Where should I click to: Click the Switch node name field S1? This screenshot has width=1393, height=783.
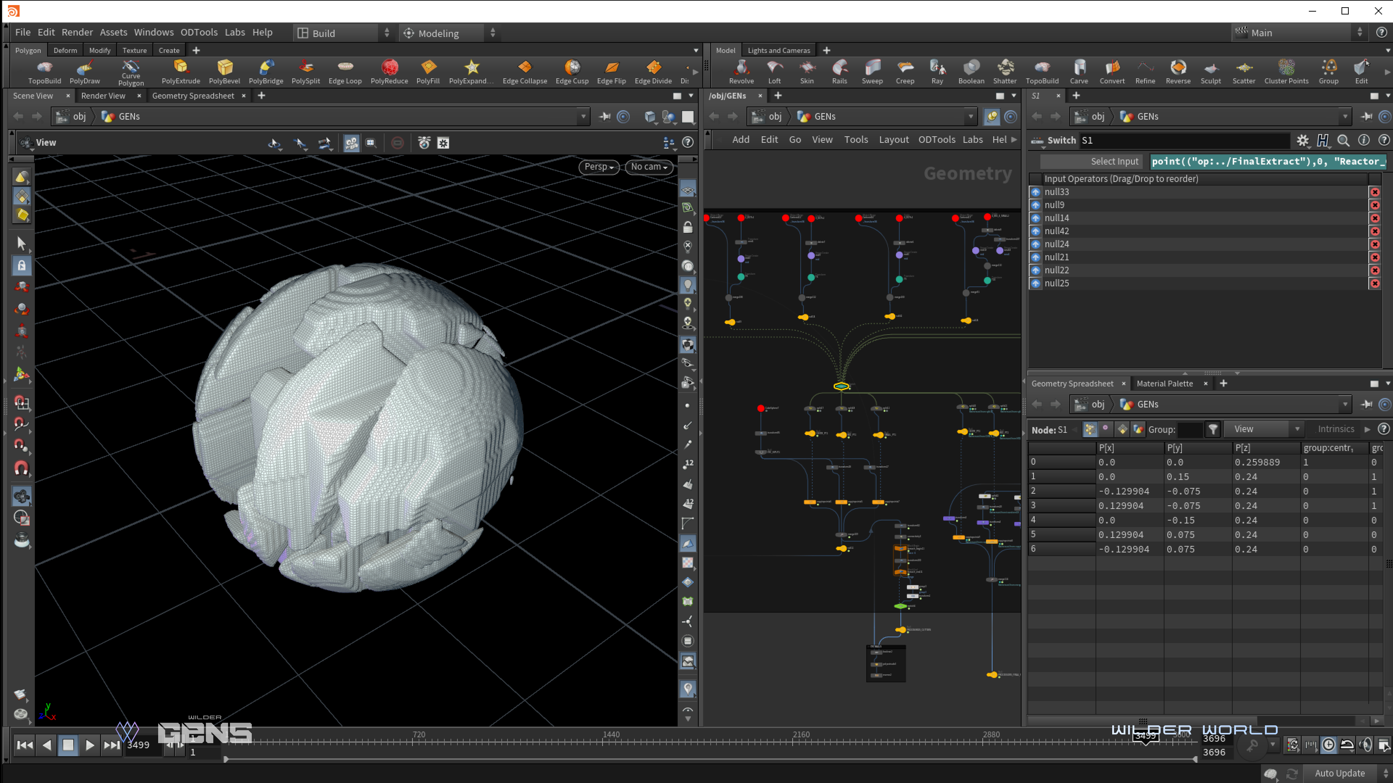1184,141
